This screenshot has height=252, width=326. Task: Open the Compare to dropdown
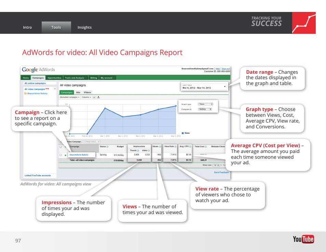click(x=205, y=109)
